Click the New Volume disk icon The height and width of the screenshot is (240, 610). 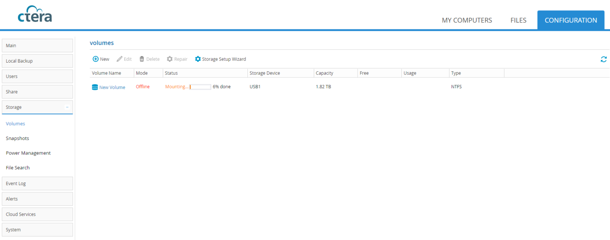coord(95,87)
